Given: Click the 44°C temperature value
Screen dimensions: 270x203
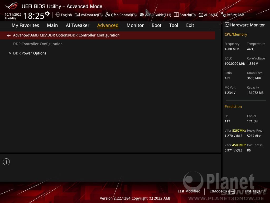Looking at the screenshot, I should click(x=250, y=49).
